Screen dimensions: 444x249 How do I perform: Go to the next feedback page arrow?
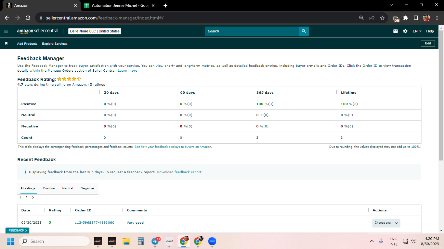pos(33,197)
